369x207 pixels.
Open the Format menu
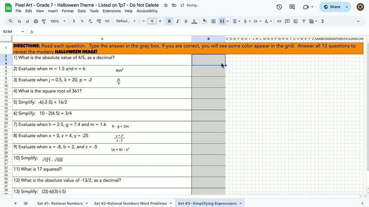67,11
